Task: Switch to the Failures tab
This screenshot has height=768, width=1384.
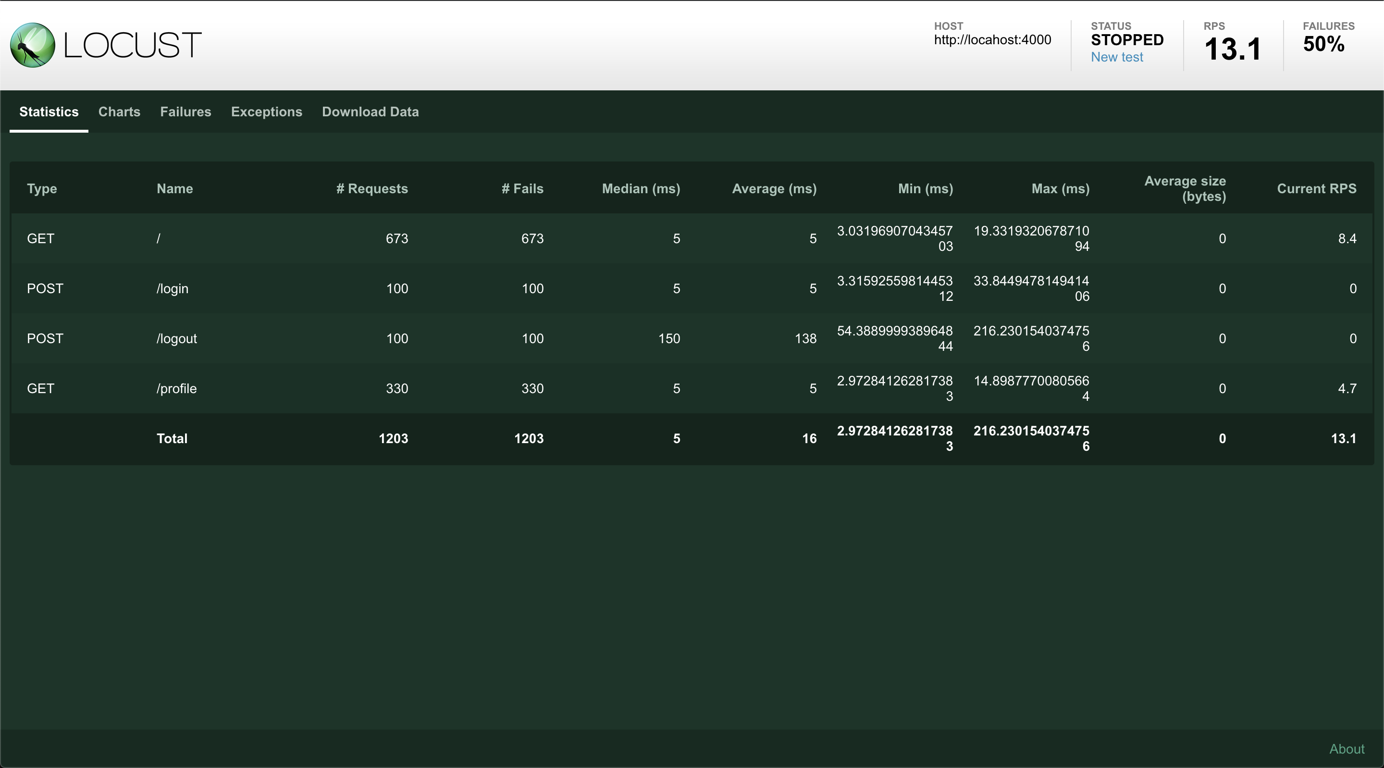Action: pyautogui.click(x=185, y=112)
